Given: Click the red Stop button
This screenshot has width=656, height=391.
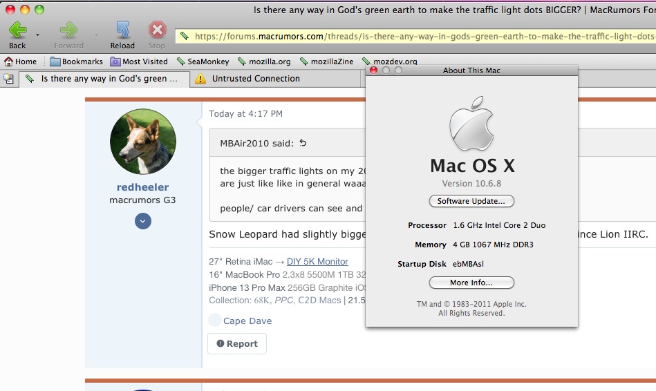Looking at the screenshot, I should (x=158, y=35).
